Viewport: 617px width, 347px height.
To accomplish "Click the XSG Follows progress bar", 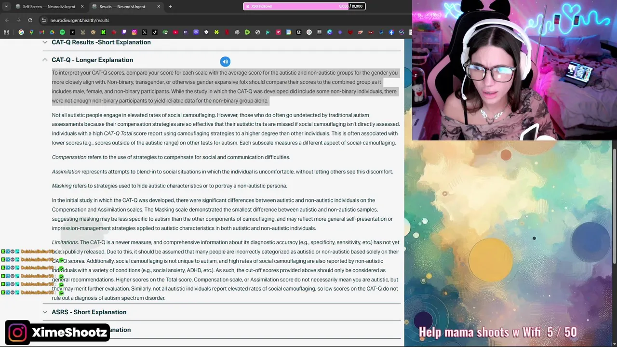I will 304,6.
